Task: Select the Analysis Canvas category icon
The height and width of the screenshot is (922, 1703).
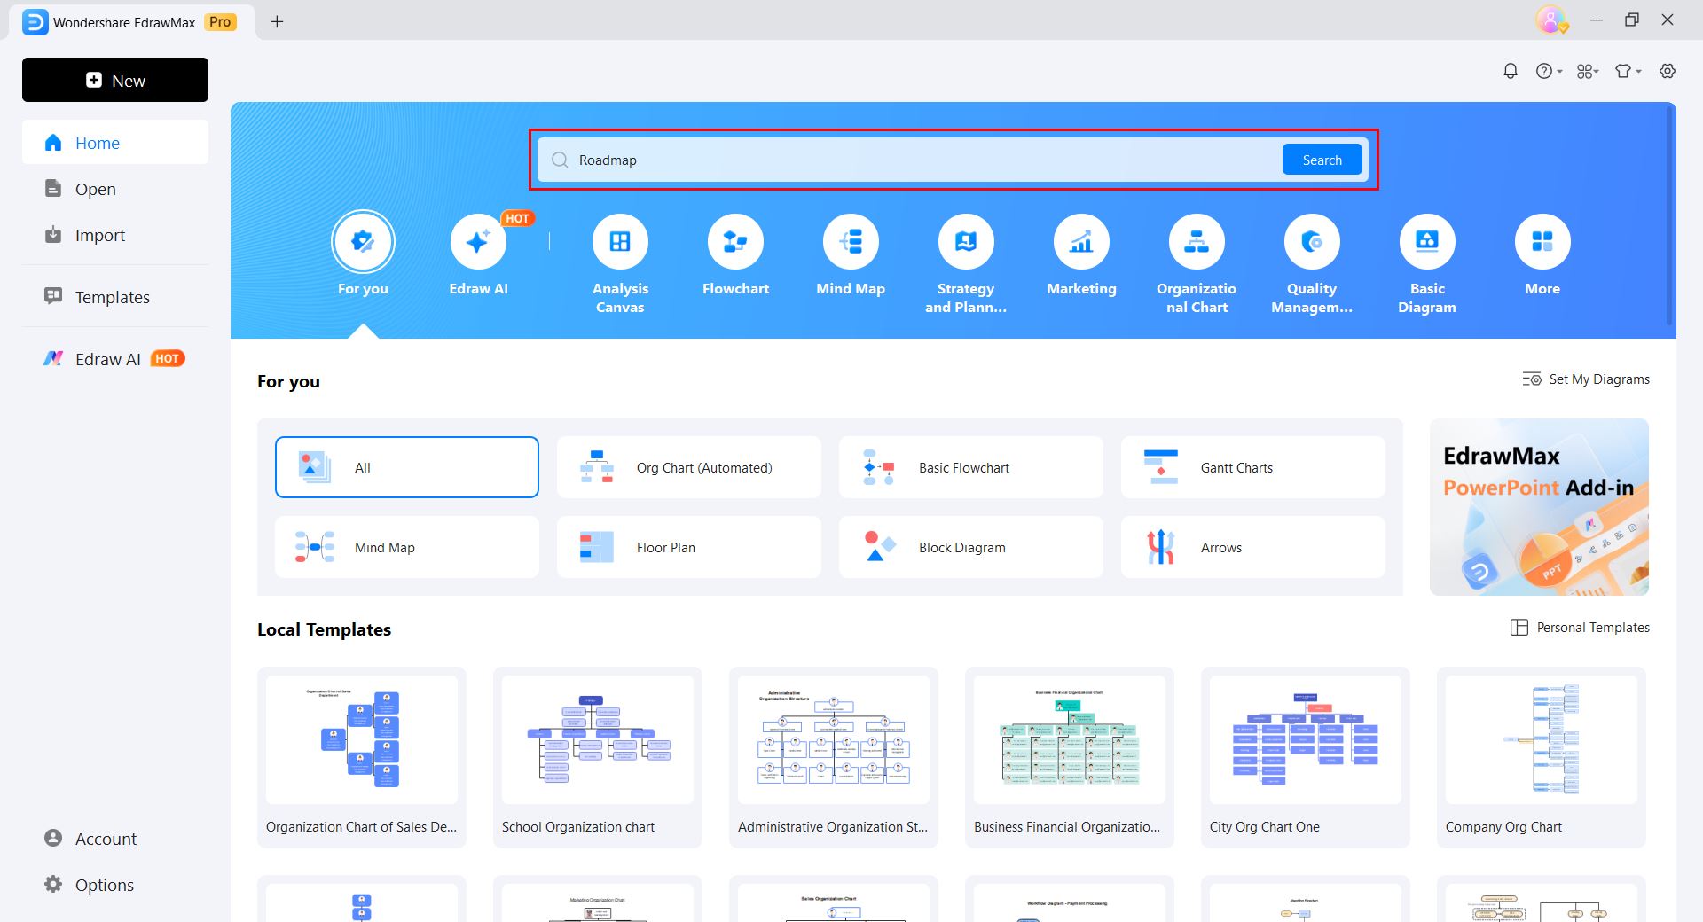Action: pyautogui.click(x=620, y=242)
